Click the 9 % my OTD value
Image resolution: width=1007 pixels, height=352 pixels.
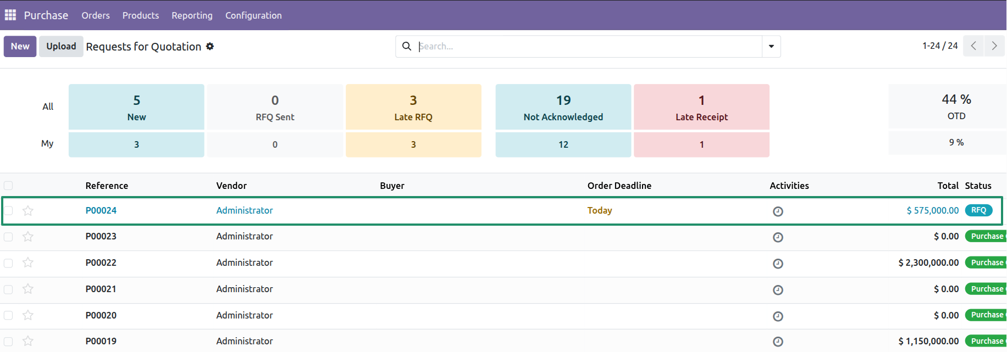click(x=956, y=142)
